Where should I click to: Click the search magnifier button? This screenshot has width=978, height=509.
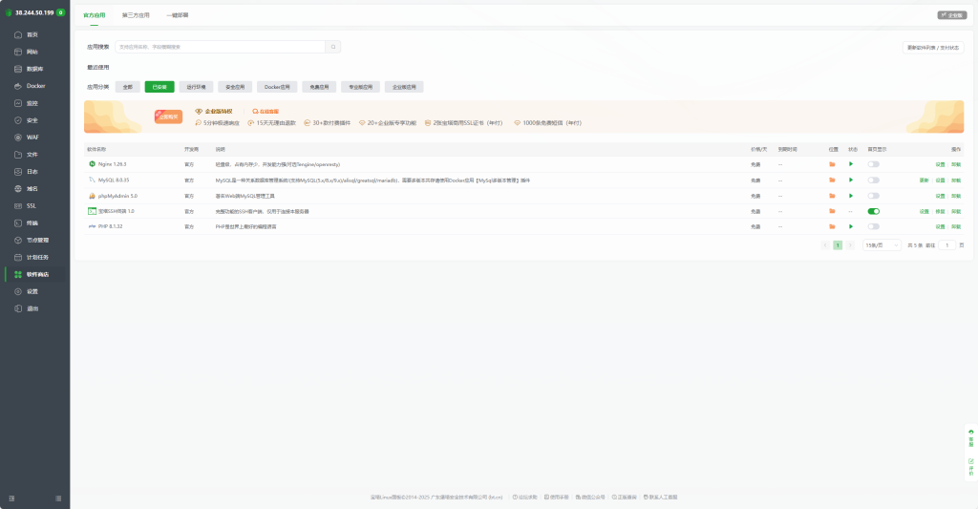coord(333,47)
